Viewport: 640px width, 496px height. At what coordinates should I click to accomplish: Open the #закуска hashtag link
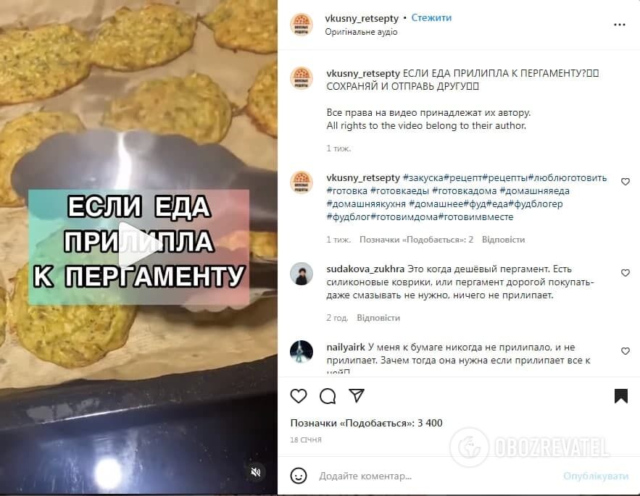[x=423, y=178]
